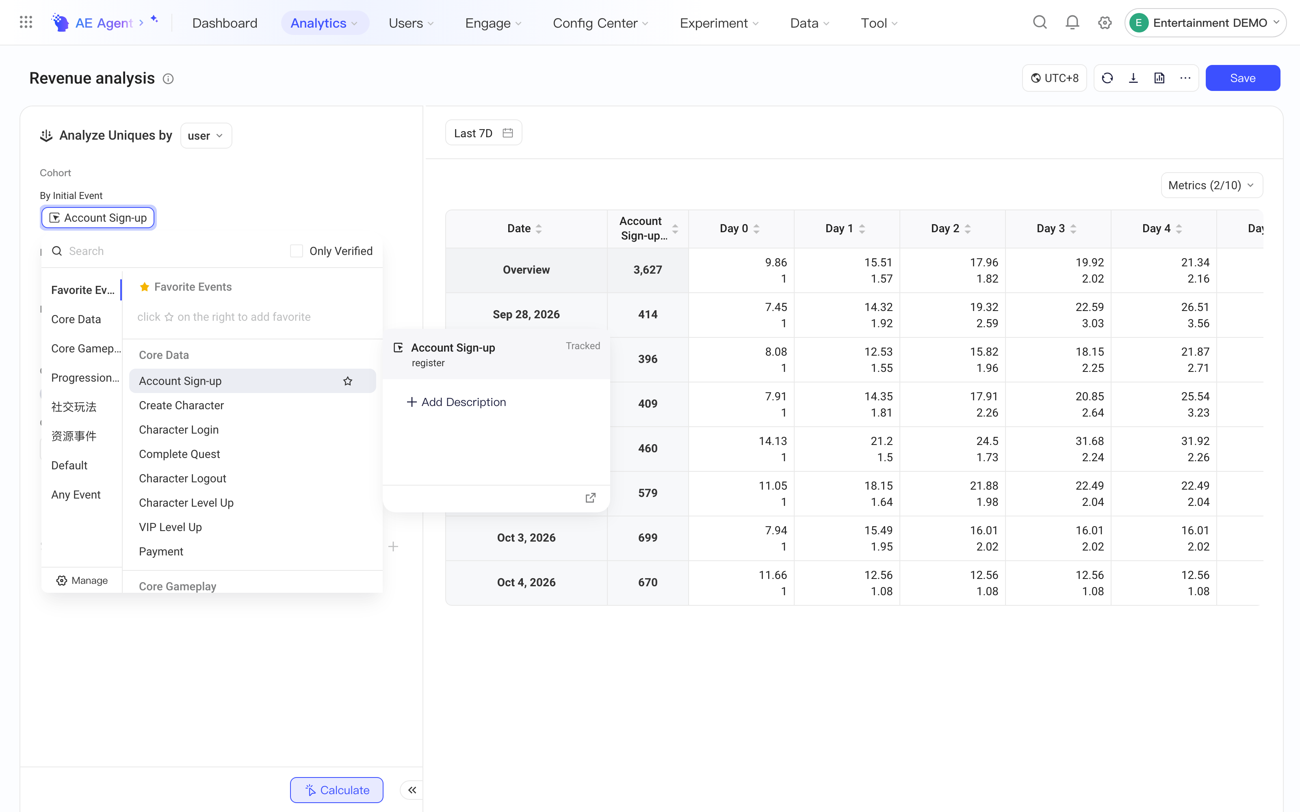The image size is (1300, 812).
Task: Open the apps grid launcher icon
Action: click(x=26, y=23)
